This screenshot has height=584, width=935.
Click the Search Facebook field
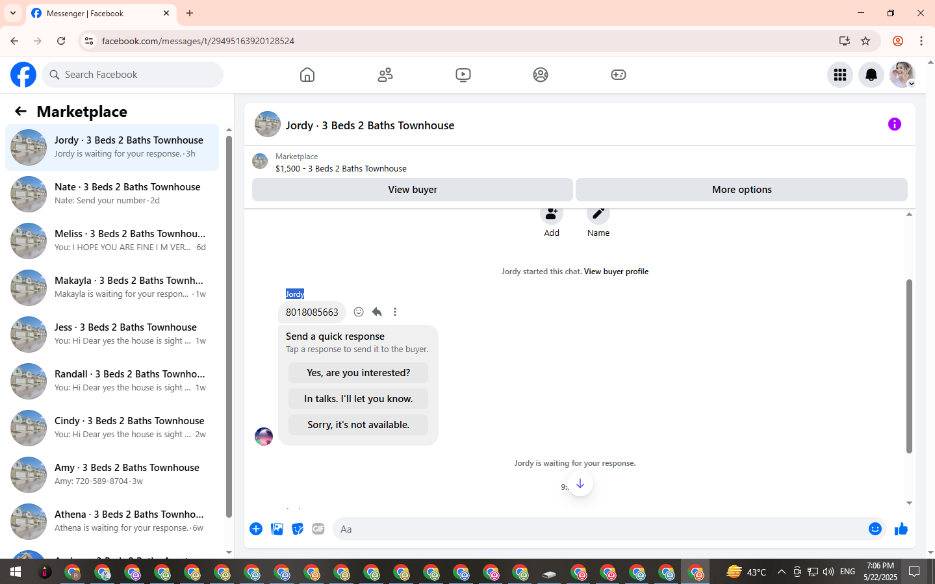click(x=133, y=75)
